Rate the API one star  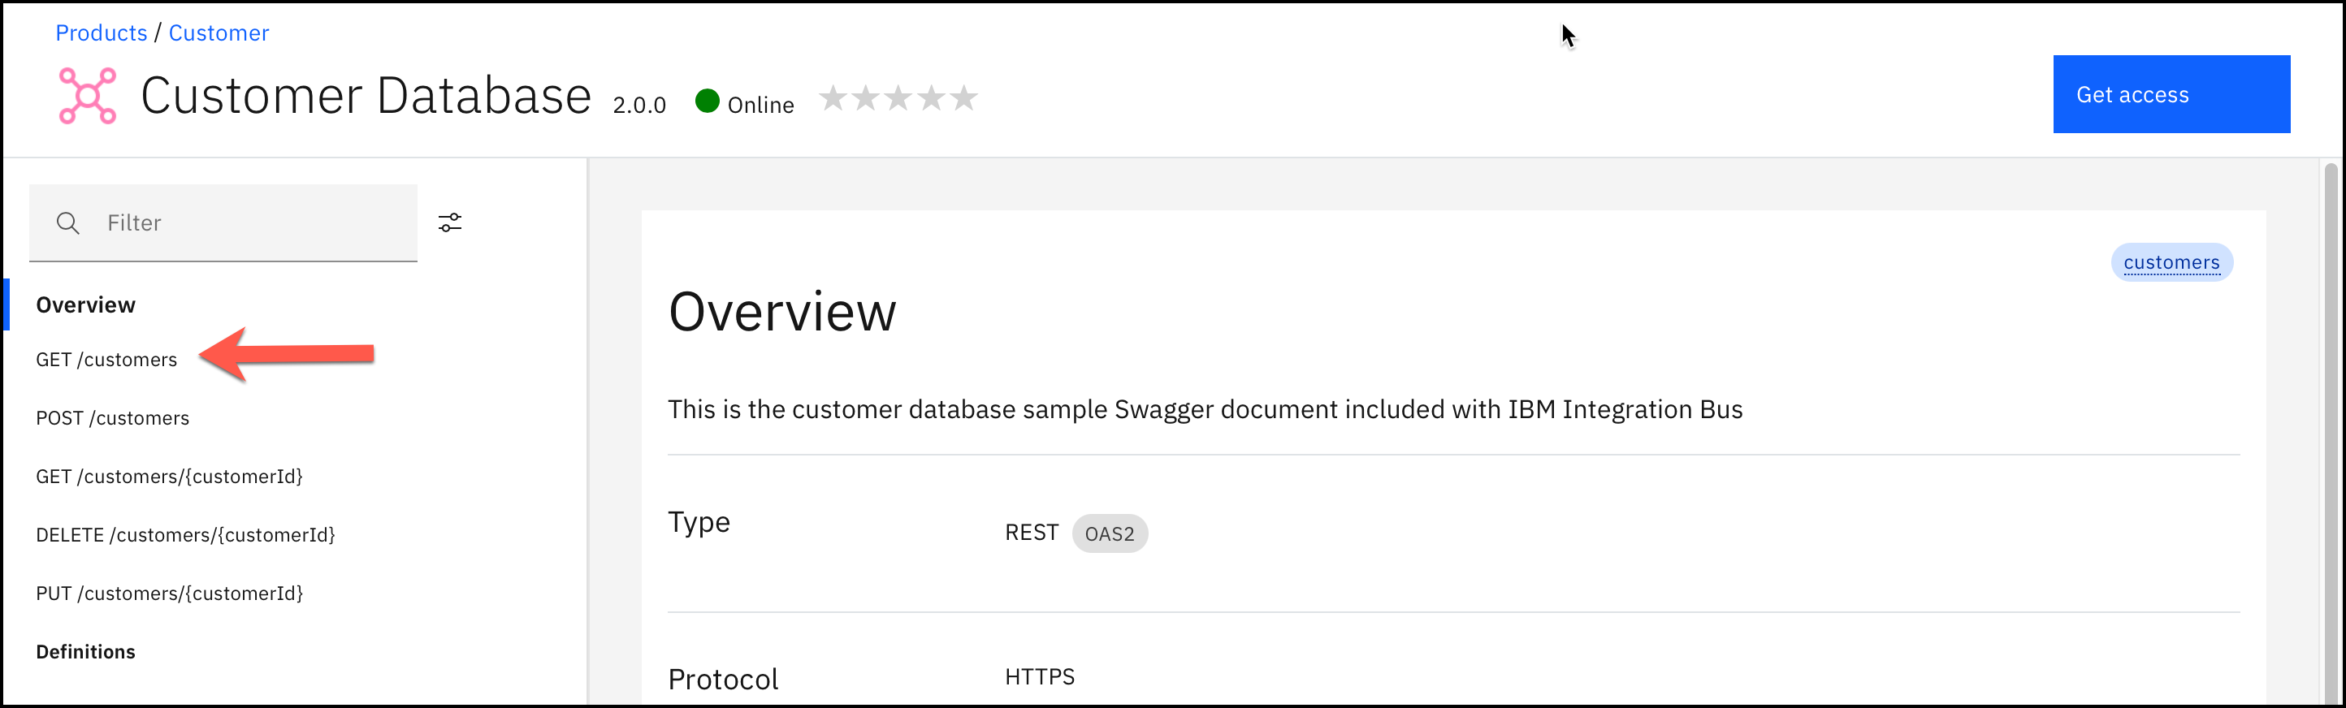[833, 97]
